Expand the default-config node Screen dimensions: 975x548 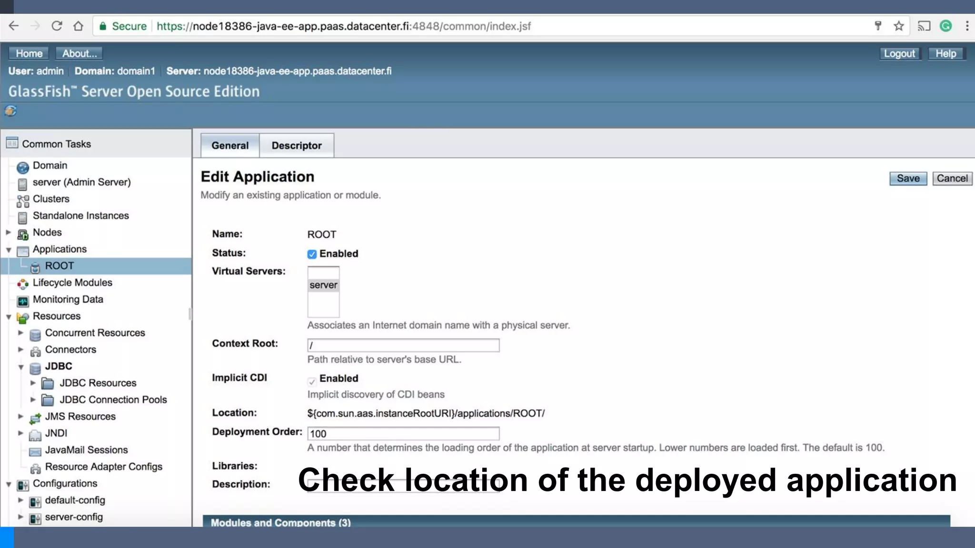[20, 500]
